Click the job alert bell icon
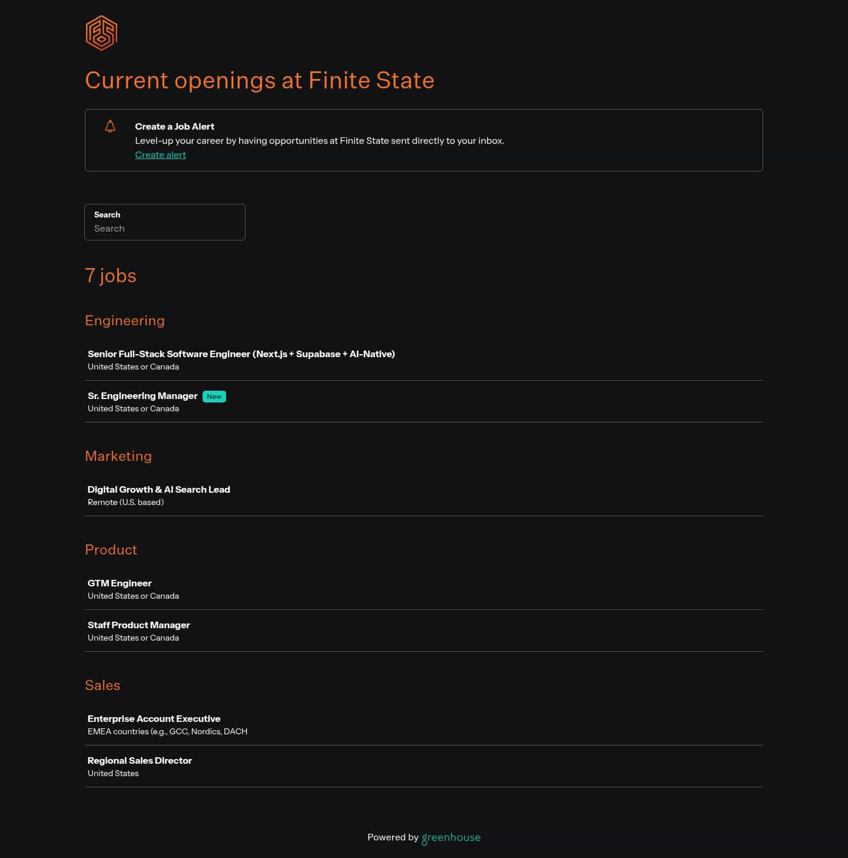The height and width of the screenshot is (858, 848). click(x=110, y=126)
